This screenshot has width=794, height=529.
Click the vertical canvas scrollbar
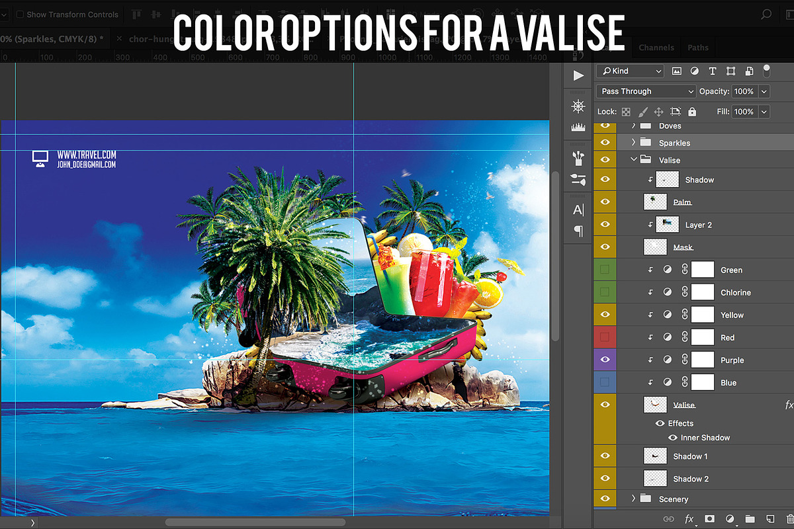point(556,256)
